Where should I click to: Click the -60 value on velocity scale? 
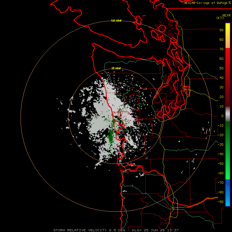click(220, 173)
